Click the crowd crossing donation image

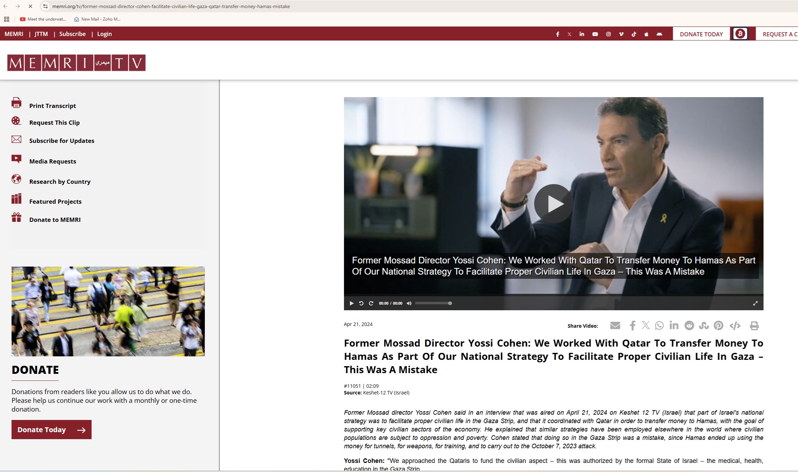[x=108, y=311]
